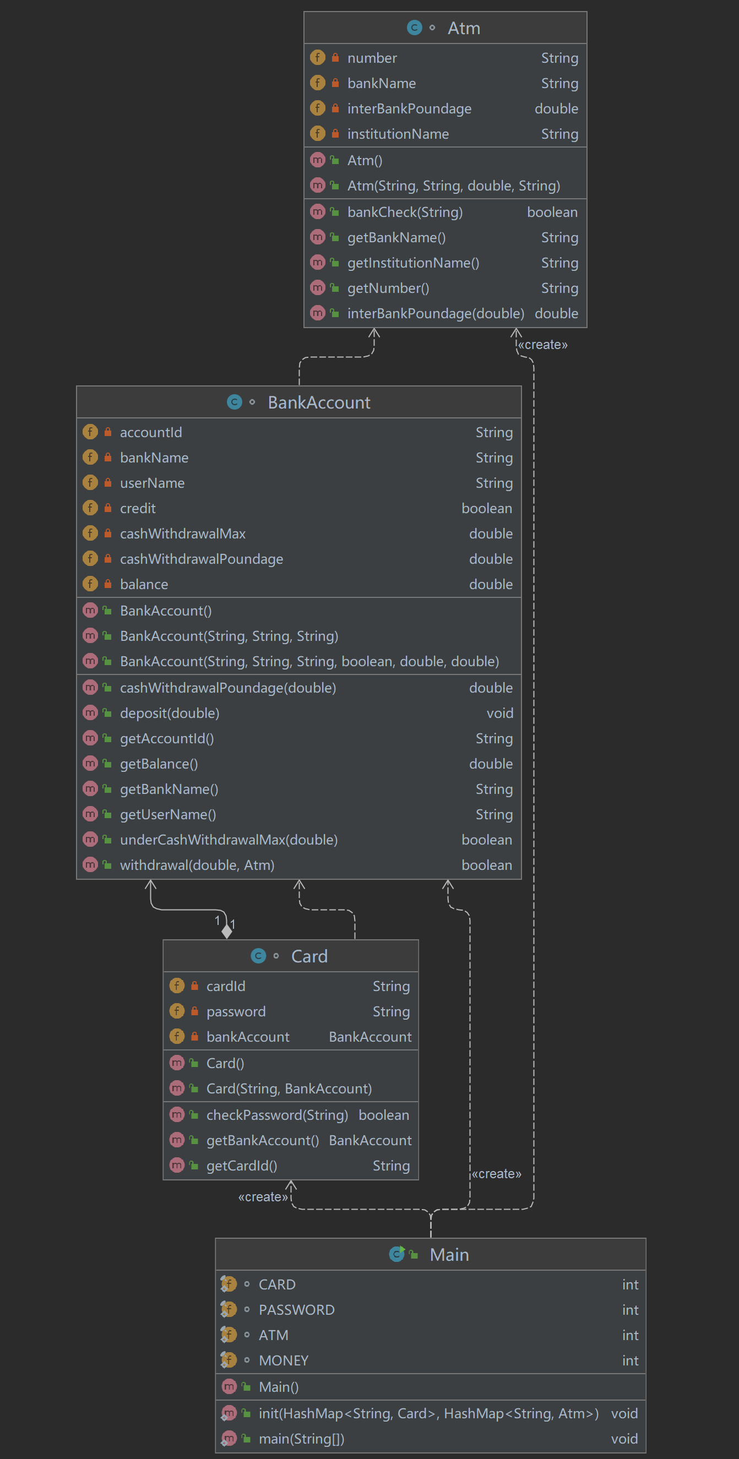Select the 'Card' class title
The height and width of the screenshot is (1459, 739).
[x=309, y=956]
